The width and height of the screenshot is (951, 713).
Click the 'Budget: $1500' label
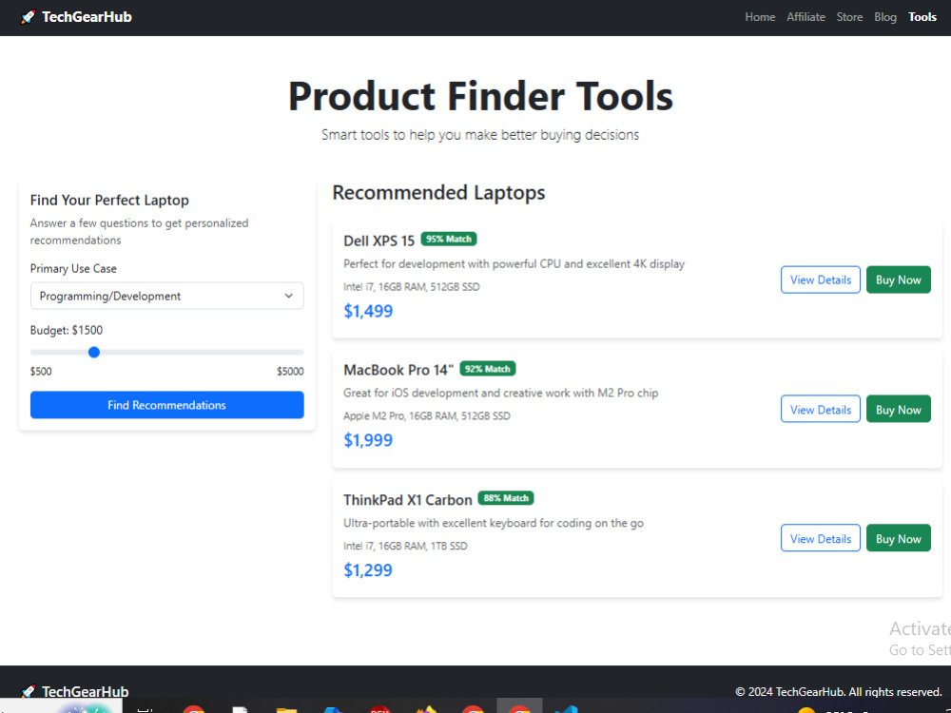pos(67,331)
